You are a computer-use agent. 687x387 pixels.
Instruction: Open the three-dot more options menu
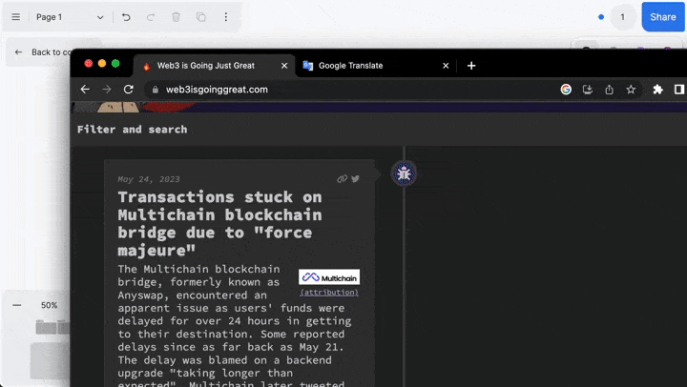225,17
